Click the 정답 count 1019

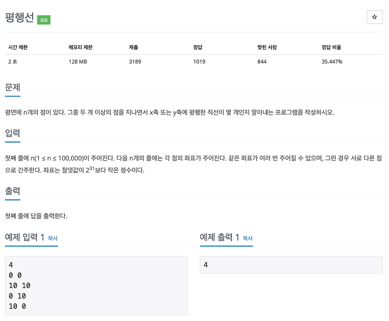pyautogui.click(x=198, y=62)
